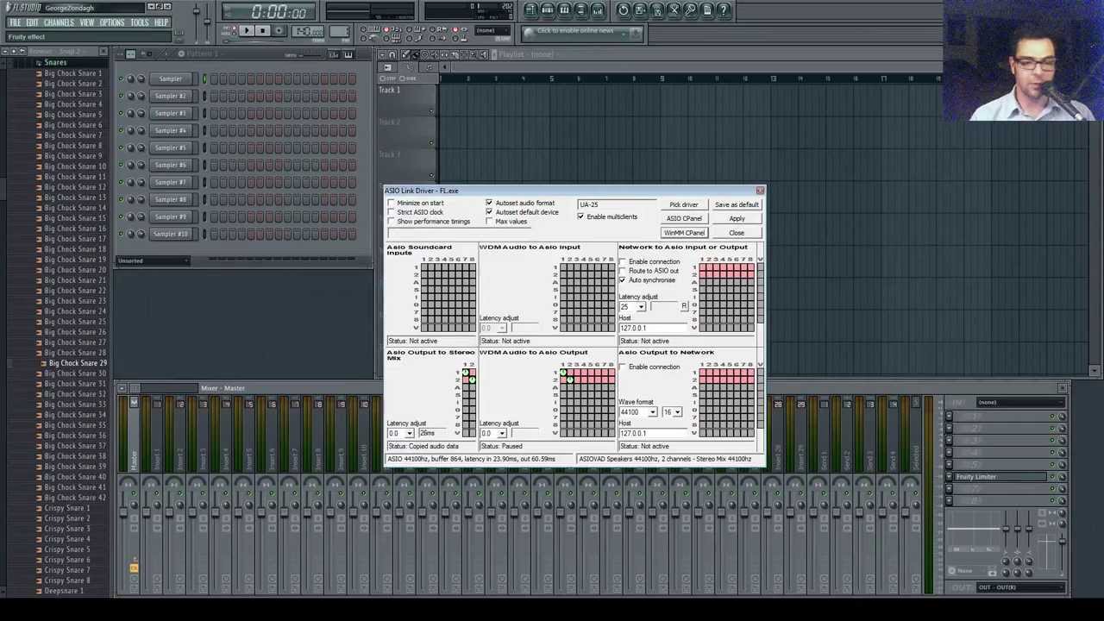Open the FILE menu
Screen dimensions: 1104x621
[15, 22]
